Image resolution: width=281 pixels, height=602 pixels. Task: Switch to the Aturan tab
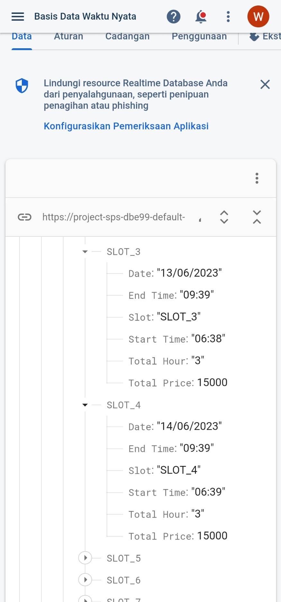(68, 36)
